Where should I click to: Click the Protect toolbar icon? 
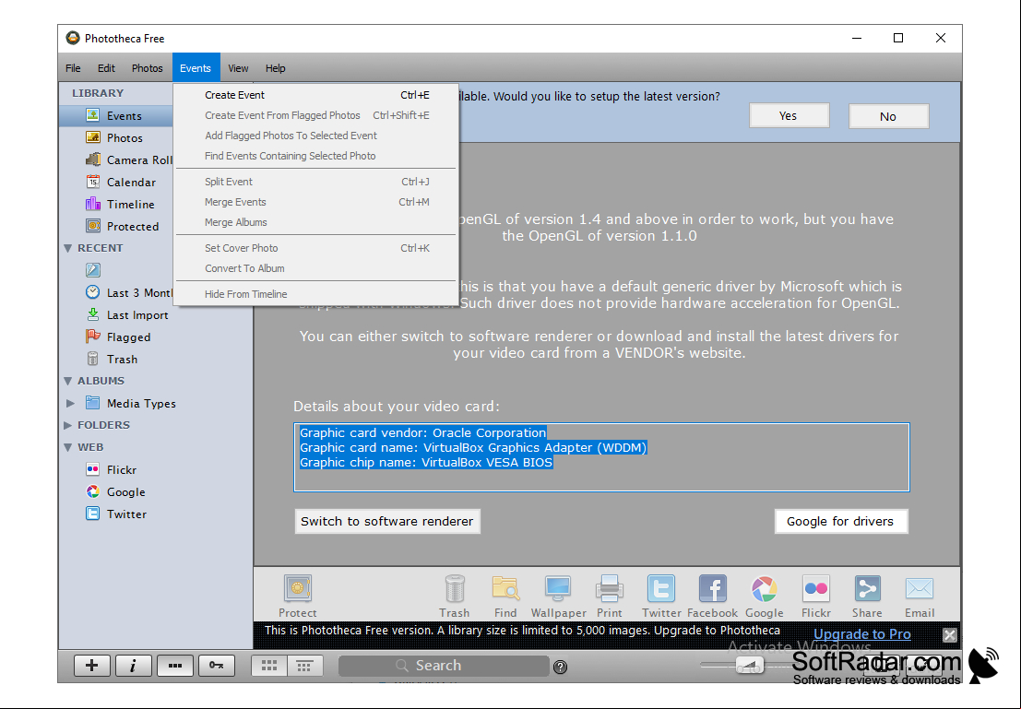point(298,596)
